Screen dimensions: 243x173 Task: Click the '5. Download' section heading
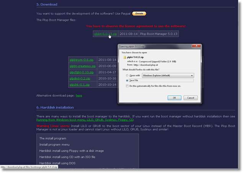coord(47,5)
